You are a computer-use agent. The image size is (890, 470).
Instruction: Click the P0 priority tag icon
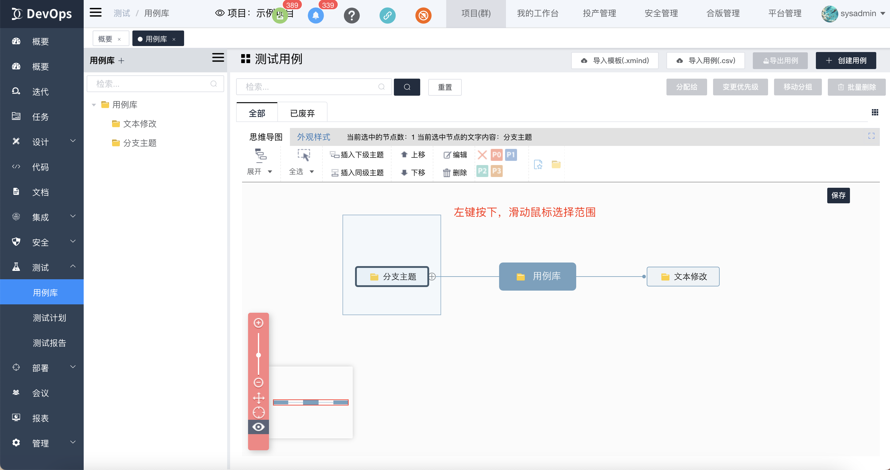click(x=496, y=155)
